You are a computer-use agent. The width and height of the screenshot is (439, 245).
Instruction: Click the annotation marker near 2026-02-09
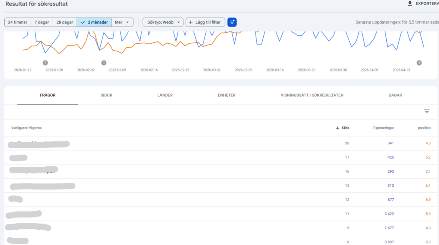pyautogui.click(x=104, y=63)
